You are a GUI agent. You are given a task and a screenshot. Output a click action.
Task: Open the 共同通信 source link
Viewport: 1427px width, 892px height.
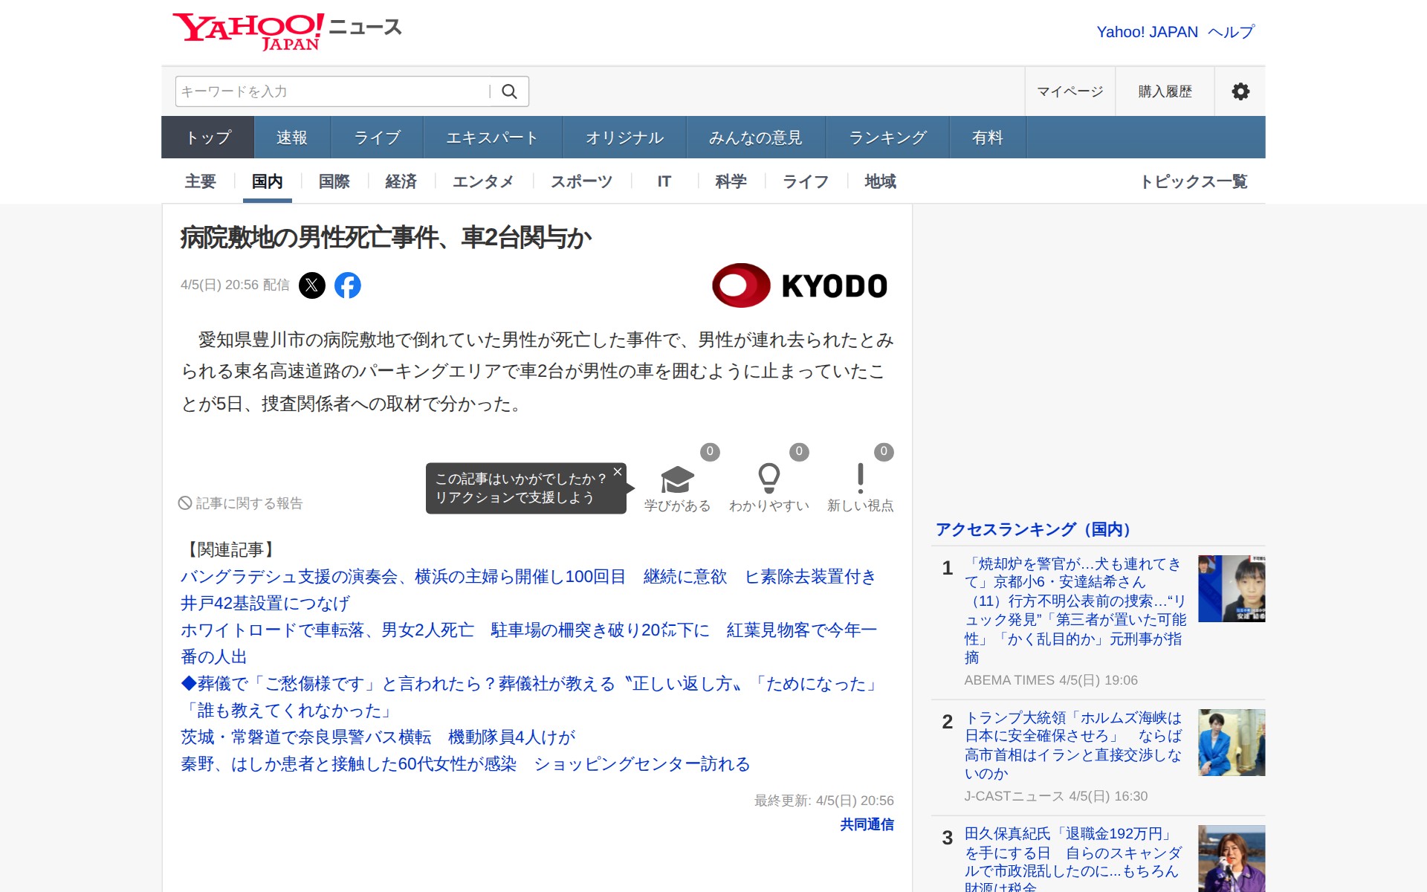click(x=866, y=825)
